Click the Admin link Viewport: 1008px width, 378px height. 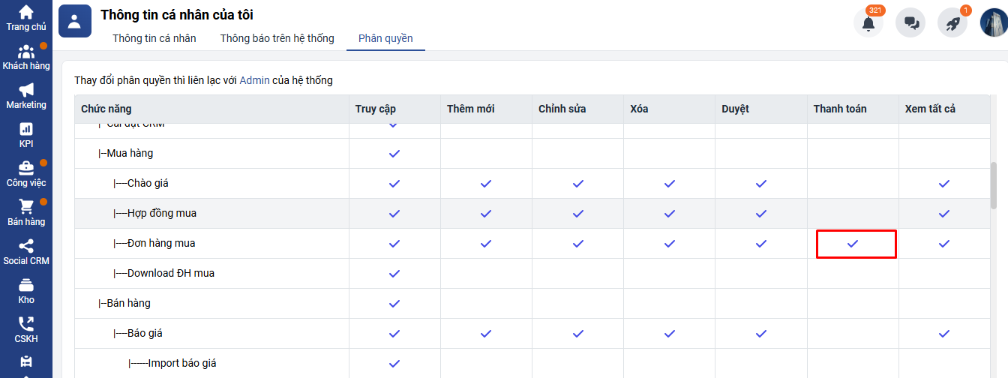pos(254,80)
